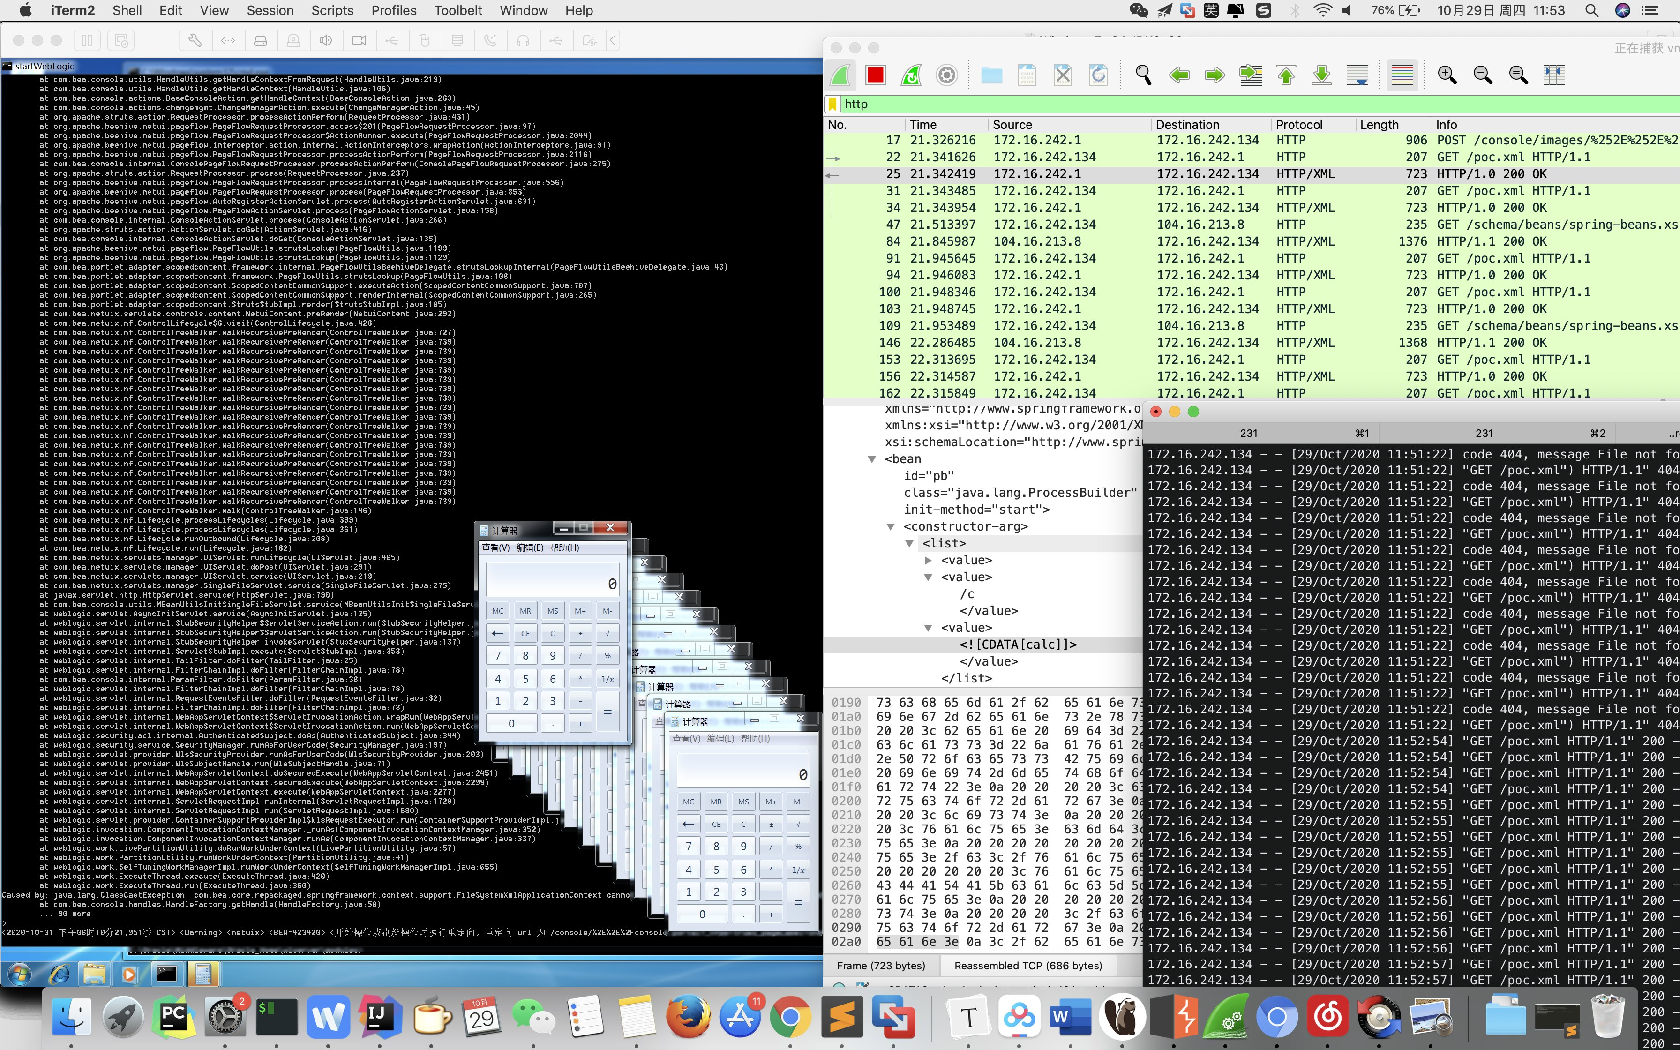Stop the Wireshark capture with red square
Image resolution: width=1680 pixels, height=1050 pixels.
point(876,75)
